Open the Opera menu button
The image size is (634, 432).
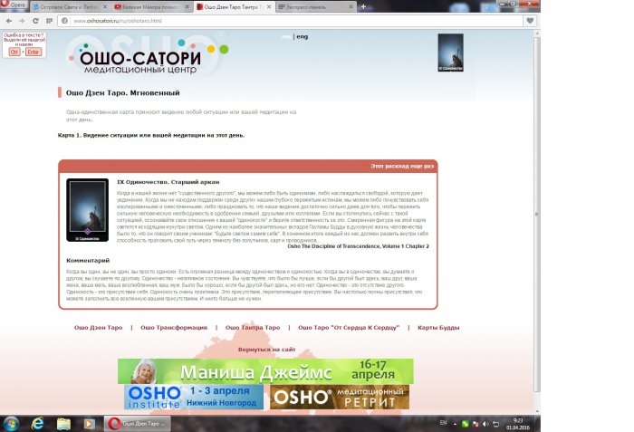(x=15, y=6)
